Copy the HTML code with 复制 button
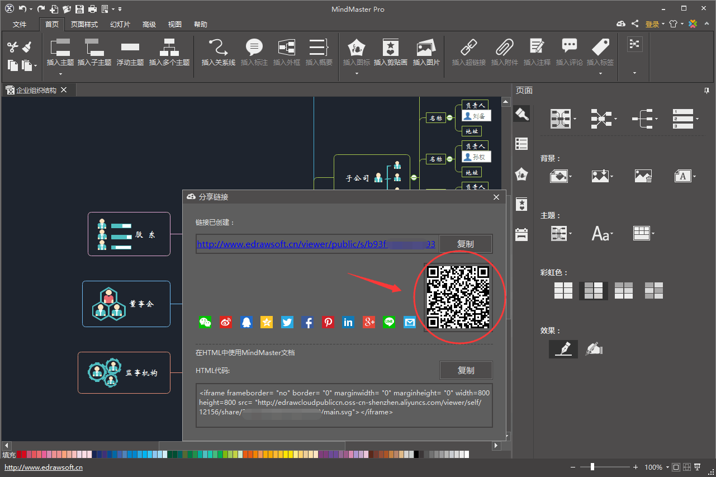 (466, 370)
